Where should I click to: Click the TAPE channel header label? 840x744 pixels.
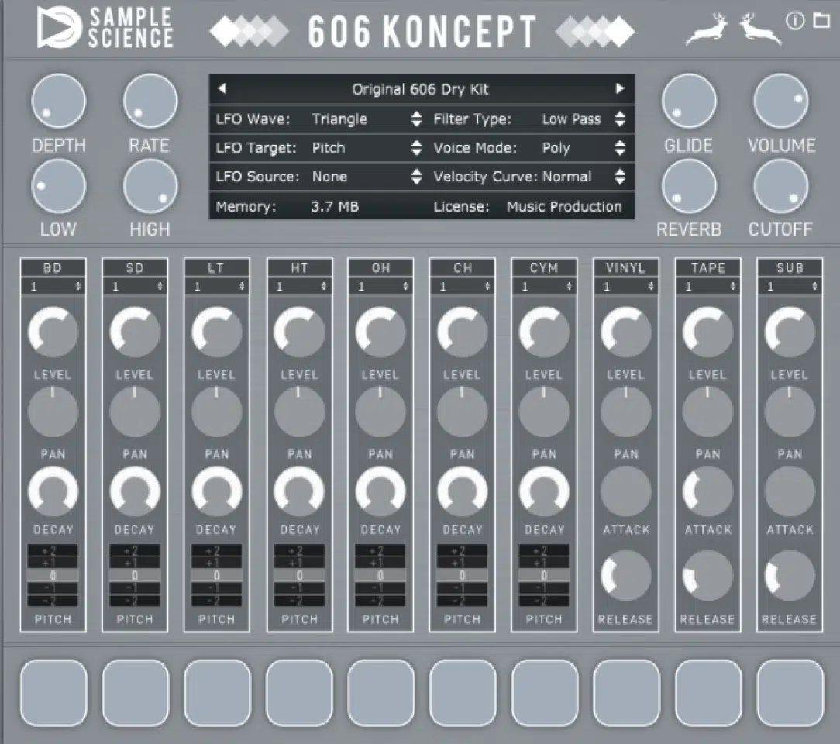pyautogui.click(x=708, y=268)
